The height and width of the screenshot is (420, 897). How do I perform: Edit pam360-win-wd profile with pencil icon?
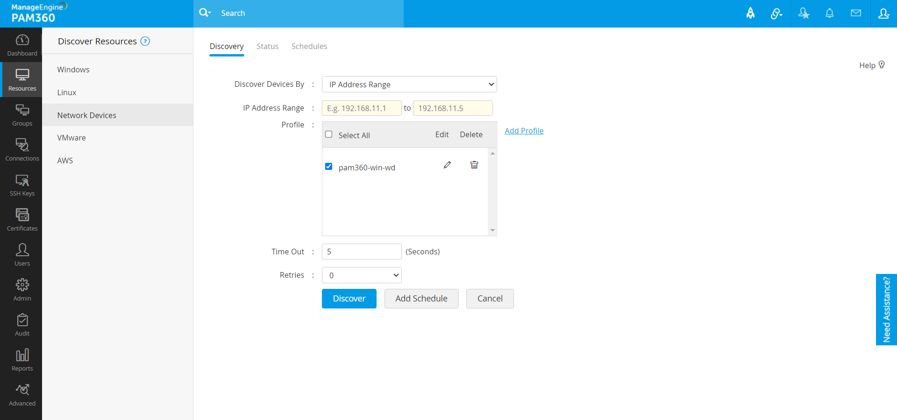coord(447,165)
